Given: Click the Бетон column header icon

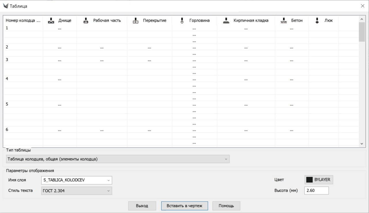Looking at the screenshot, I should point(284,21).
